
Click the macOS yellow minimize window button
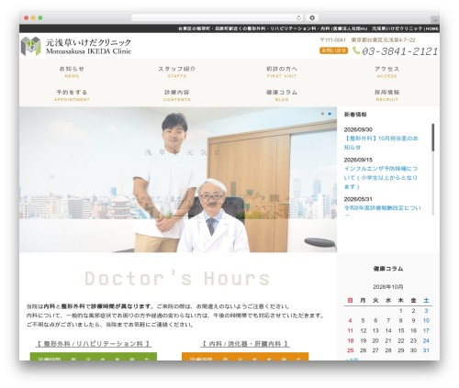click(33, 18)
